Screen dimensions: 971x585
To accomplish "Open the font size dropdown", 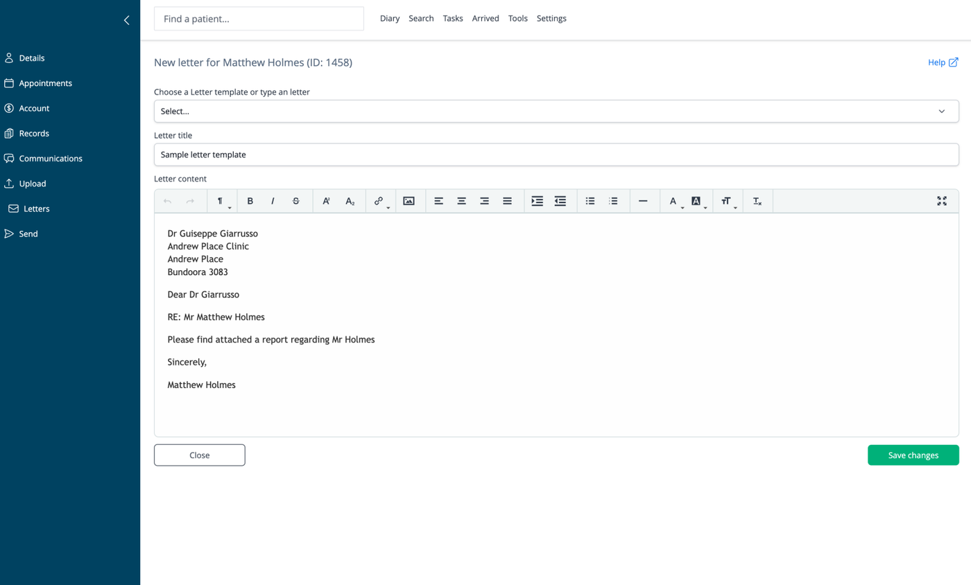I will pos(728,201).
